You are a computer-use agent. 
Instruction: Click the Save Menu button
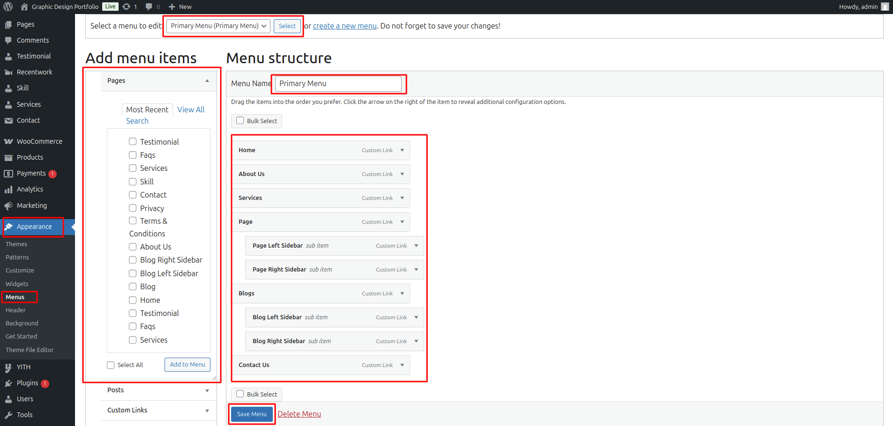point(252,414)
